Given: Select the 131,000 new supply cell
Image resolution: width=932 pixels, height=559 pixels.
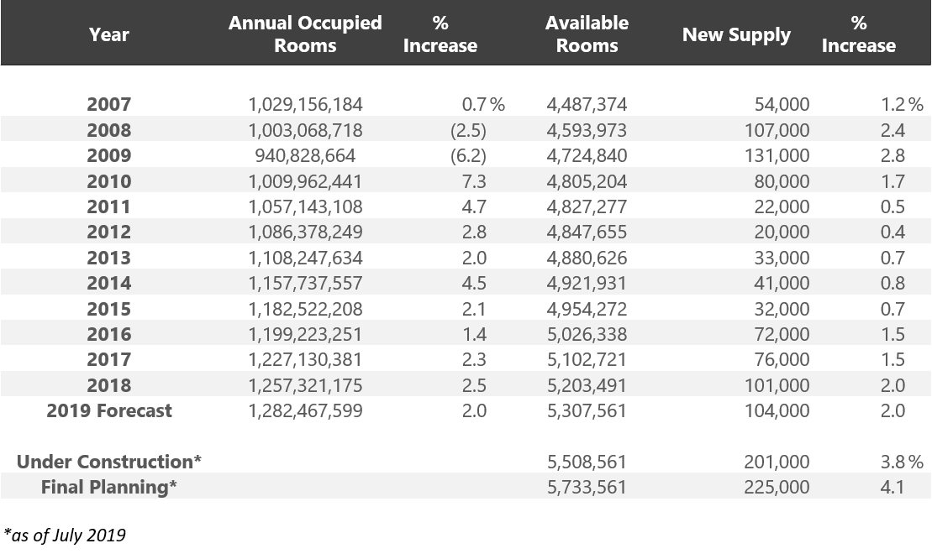Looking at the screenshot, I should point(777,156).
